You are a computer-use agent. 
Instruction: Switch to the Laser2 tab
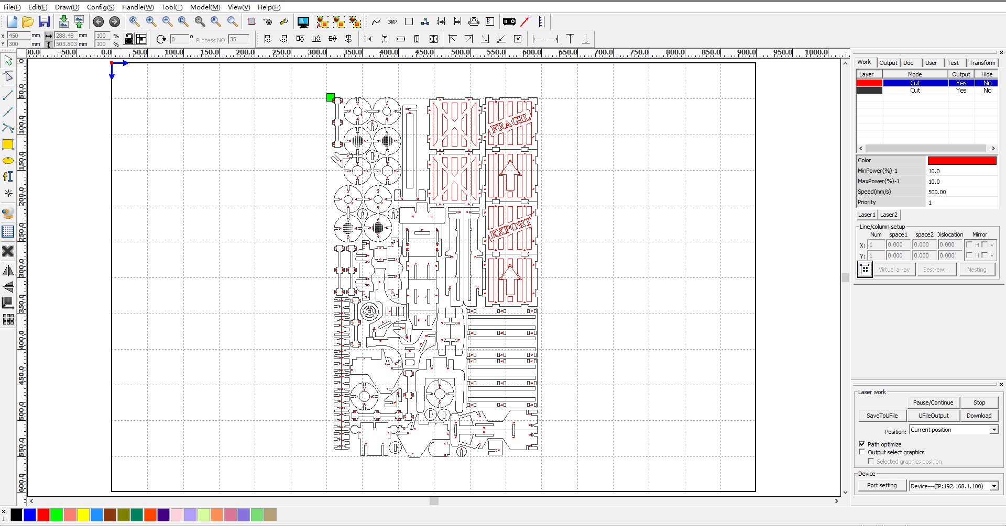888,215
